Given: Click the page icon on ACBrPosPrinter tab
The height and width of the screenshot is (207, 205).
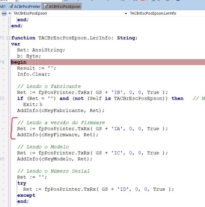Looking at the screenshot, I should 11,6.
